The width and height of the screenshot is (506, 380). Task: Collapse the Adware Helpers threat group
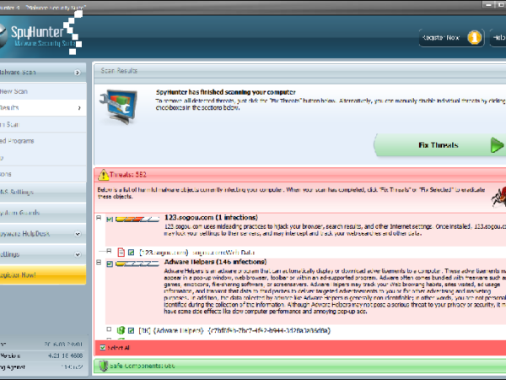(99, 263)
